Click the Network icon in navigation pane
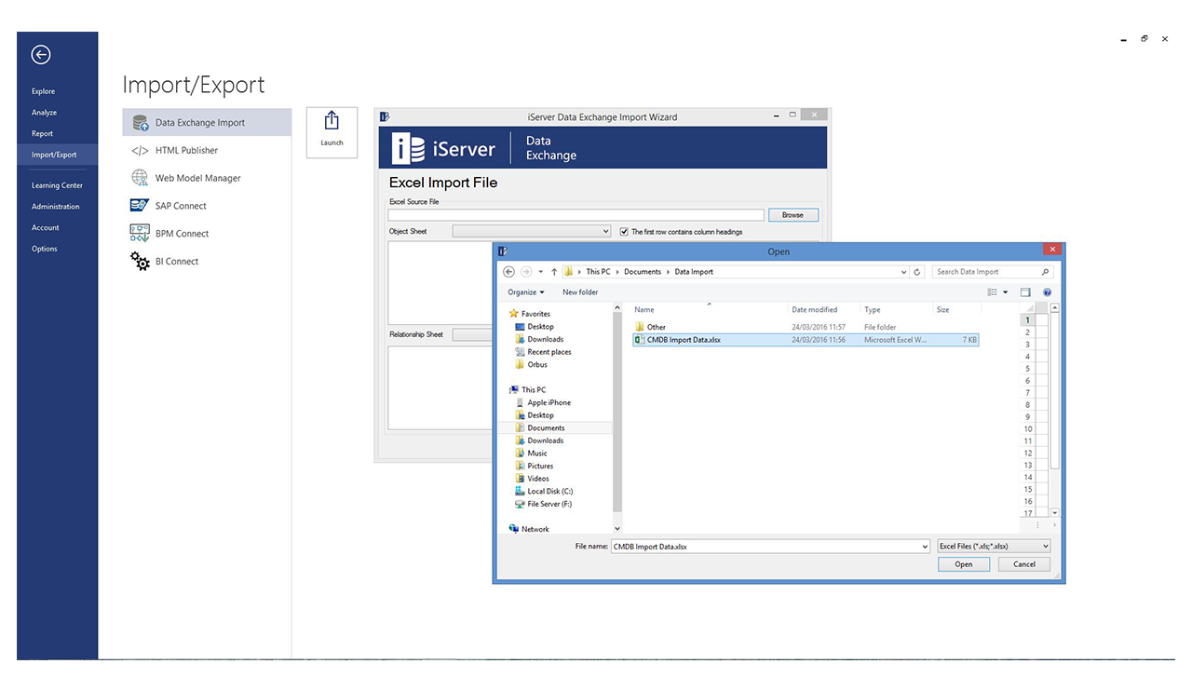The width and height of the screenshot is (1192, 691). coord(514,529)
